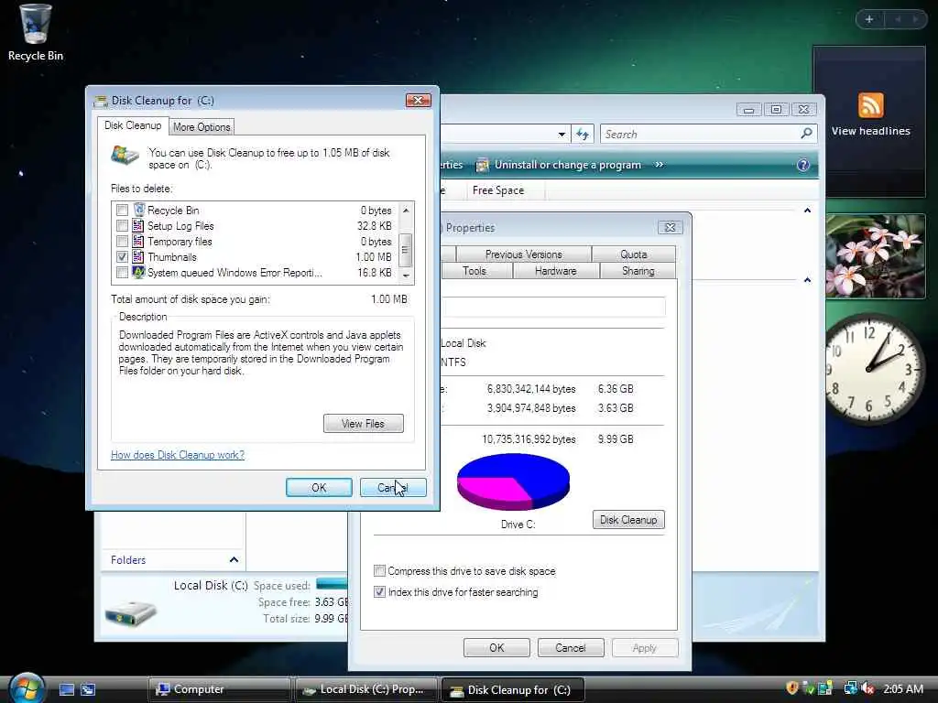
Task: Click the add gadget plus button in sidebar
Action: (869, 19)
